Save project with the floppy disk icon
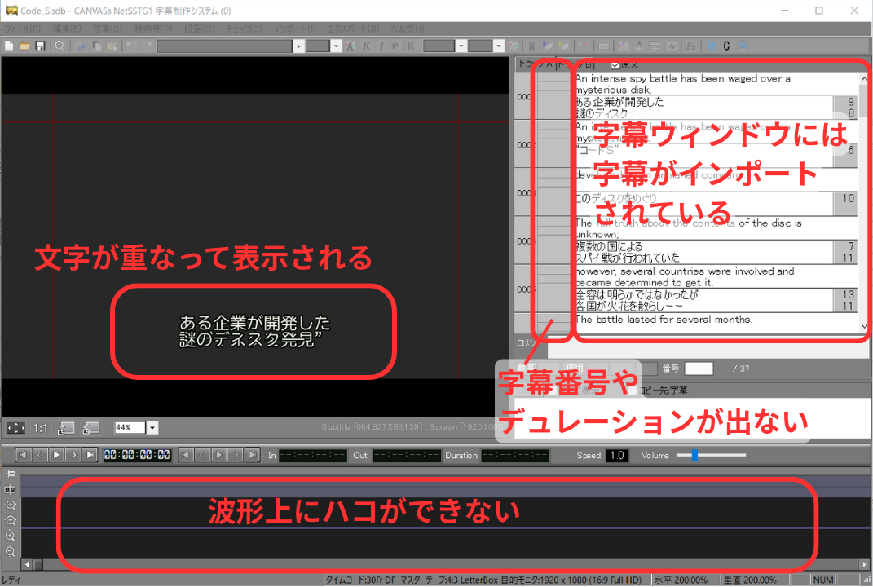This screenshot has width=873, height=587. (40, 46)
